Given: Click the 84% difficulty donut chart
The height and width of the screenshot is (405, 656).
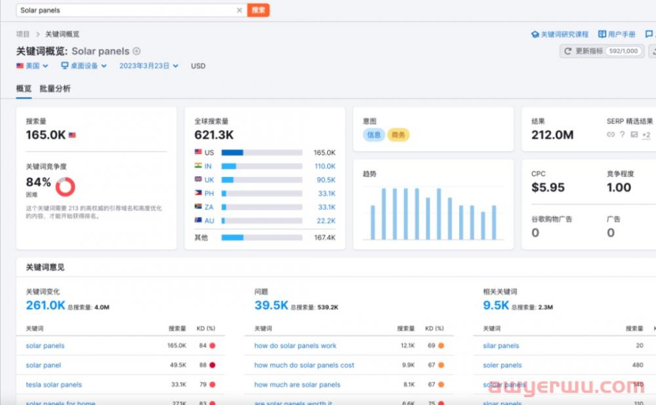Looking at the screenshot, I should coord(65,187).
